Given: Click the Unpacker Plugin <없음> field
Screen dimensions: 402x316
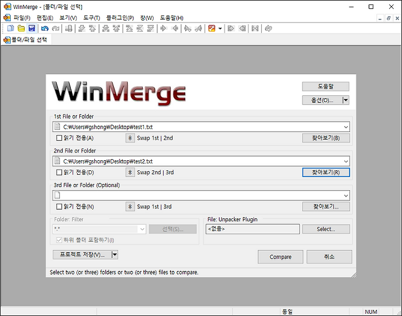Looking at the screenshot, I should tap(252, 229).
